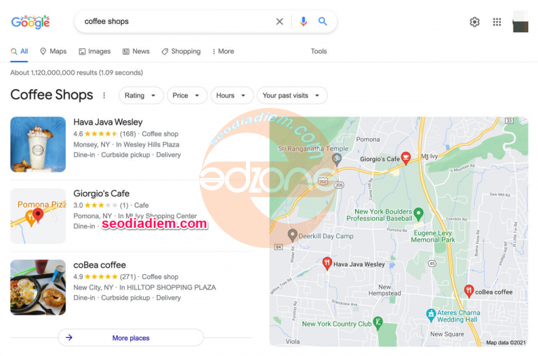Open the Your past visits dropdown
Viewport: 538px width, 356px height.
click(291, 95)
